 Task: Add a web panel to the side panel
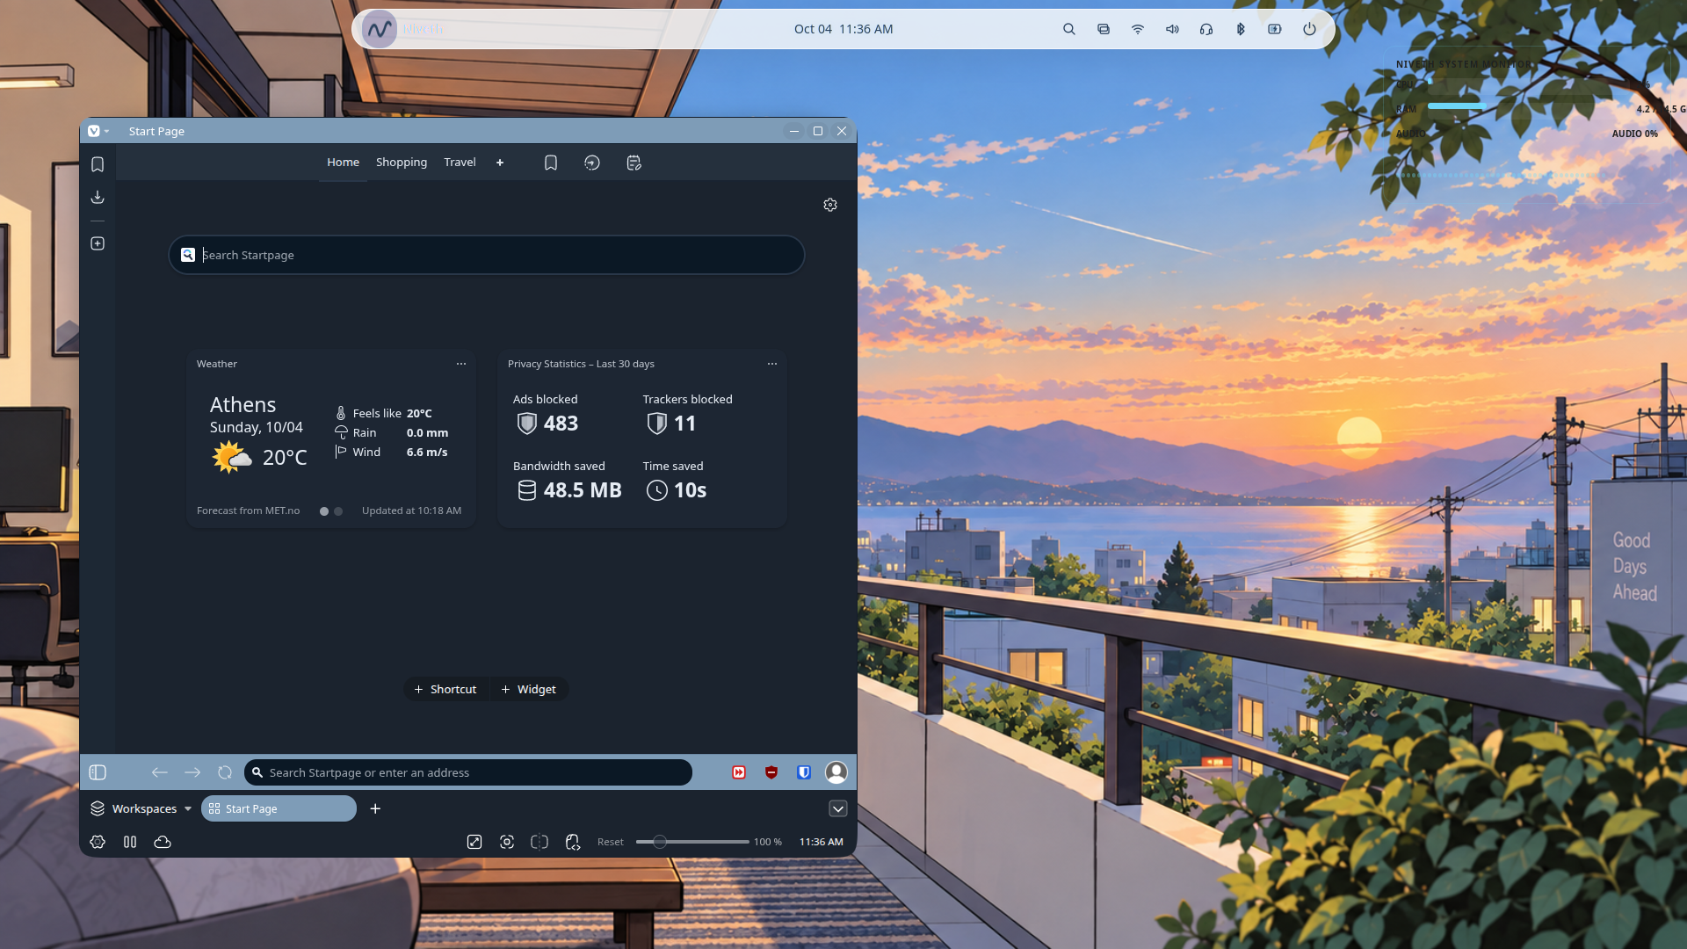98,243
